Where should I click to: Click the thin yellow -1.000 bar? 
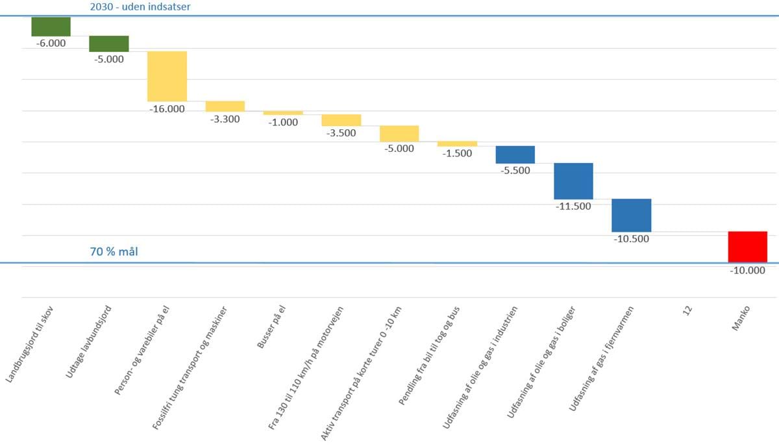(x=283, y=113)
